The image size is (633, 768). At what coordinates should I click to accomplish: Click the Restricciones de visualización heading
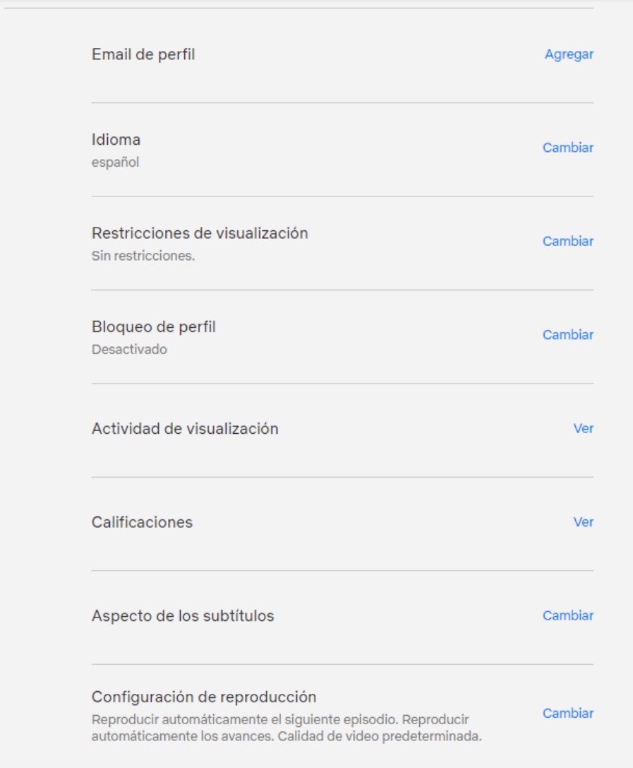click(x=200, y=233)
